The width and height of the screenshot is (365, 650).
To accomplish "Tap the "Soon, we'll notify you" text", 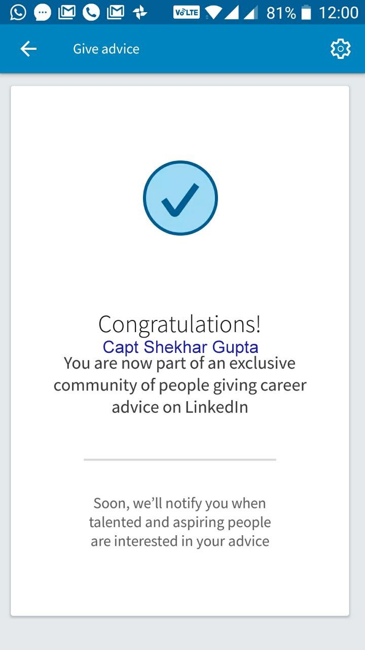I will pos(180,522).
